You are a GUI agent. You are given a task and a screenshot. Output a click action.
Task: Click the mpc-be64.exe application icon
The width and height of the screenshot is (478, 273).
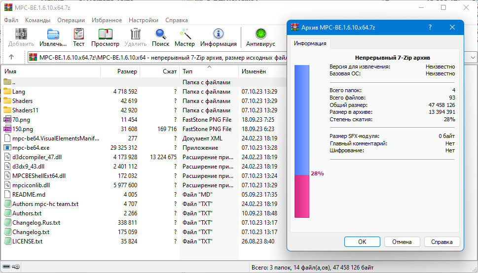click(x=7, y=147)
